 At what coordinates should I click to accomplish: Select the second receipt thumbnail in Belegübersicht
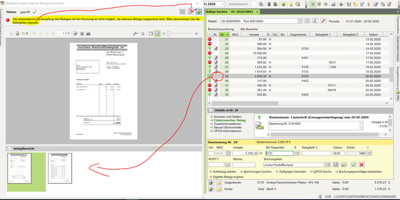click(60, 168)
